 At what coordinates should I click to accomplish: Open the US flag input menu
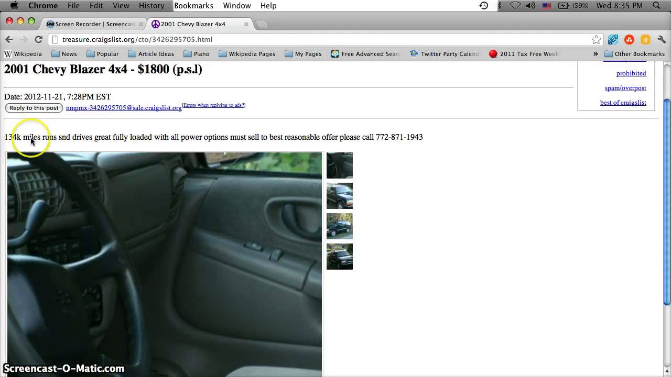coord(547,5)
